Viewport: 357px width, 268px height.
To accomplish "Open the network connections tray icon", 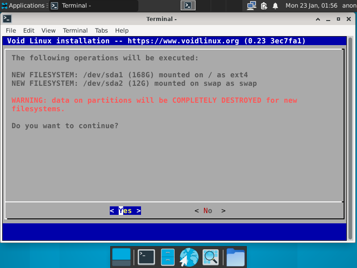I will pyautogui.click(x=252, y=5).
